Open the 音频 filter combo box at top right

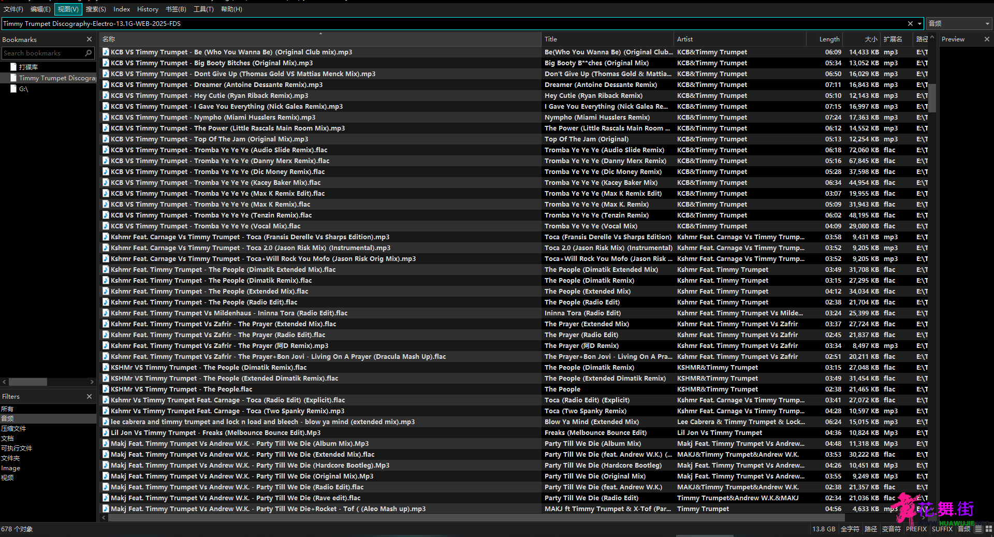click(x=959, y=23)
